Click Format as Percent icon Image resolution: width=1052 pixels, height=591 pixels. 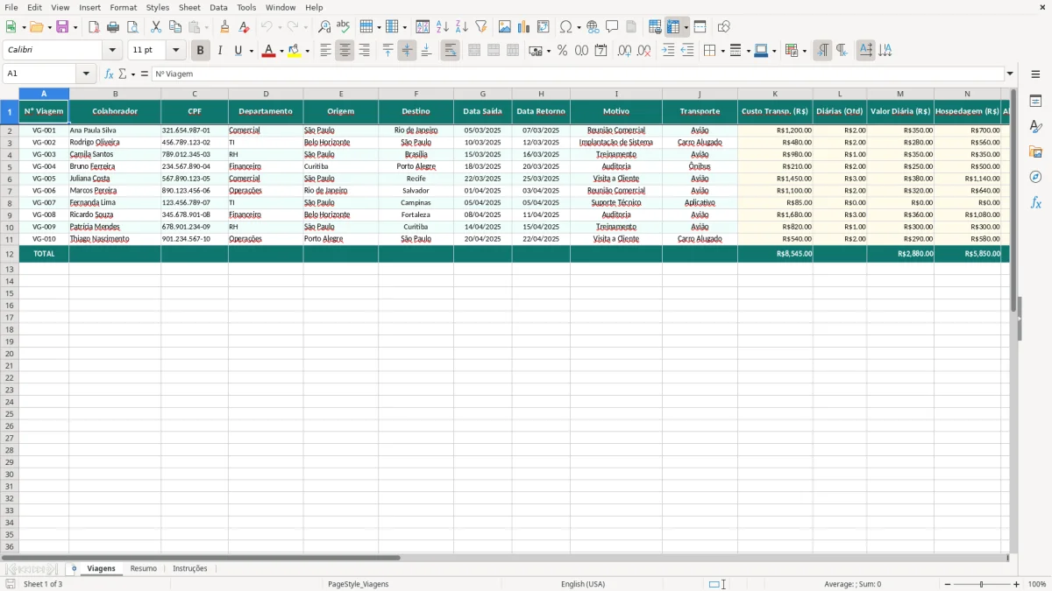point(562,51)
